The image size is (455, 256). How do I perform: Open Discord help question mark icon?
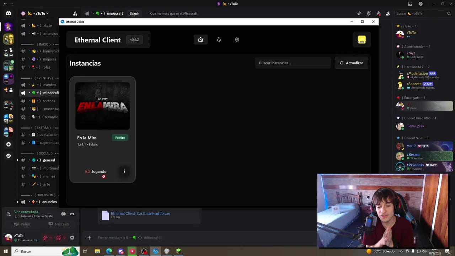tap(421, 4)
